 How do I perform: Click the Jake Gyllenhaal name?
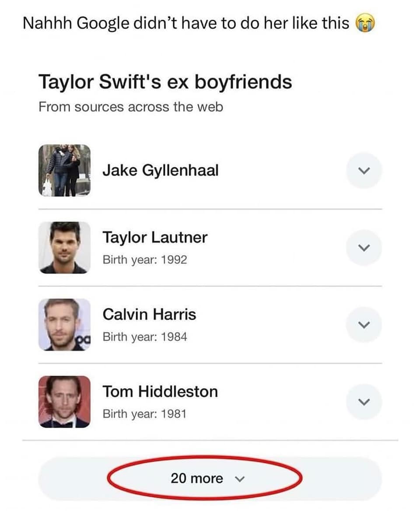click(160, 170)
